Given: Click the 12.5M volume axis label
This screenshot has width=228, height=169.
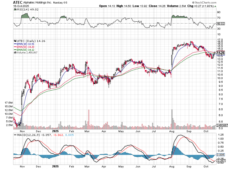Looking at the screenshot, I should (8, 110).
